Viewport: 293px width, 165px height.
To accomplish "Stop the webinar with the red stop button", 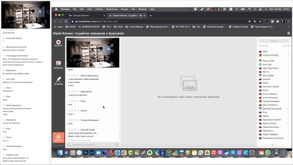I will click(58, 42).
